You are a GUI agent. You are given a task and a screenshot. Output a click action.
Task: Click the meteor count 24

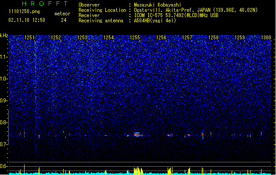click(64, 20)
